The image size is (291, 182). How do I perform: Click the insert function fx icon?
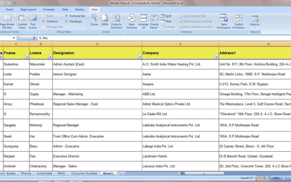click(x=34, y=38)
